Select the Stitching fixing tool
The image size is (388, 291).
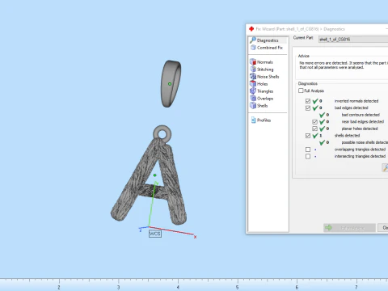[x=262, y=70]
